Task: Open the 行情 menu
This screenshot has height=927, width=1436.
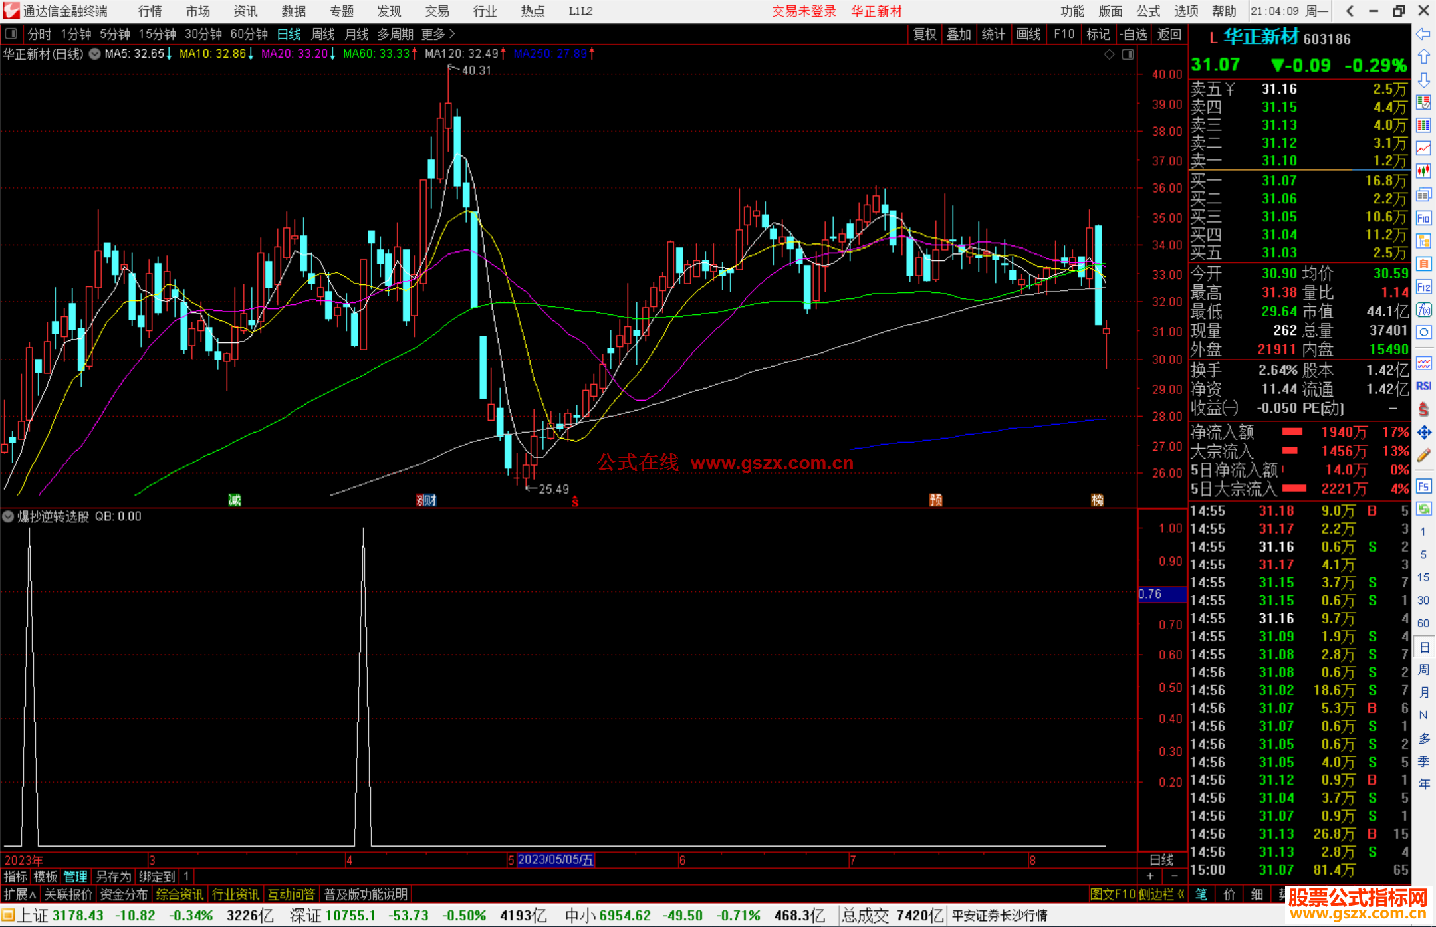Action: [150, 11]
